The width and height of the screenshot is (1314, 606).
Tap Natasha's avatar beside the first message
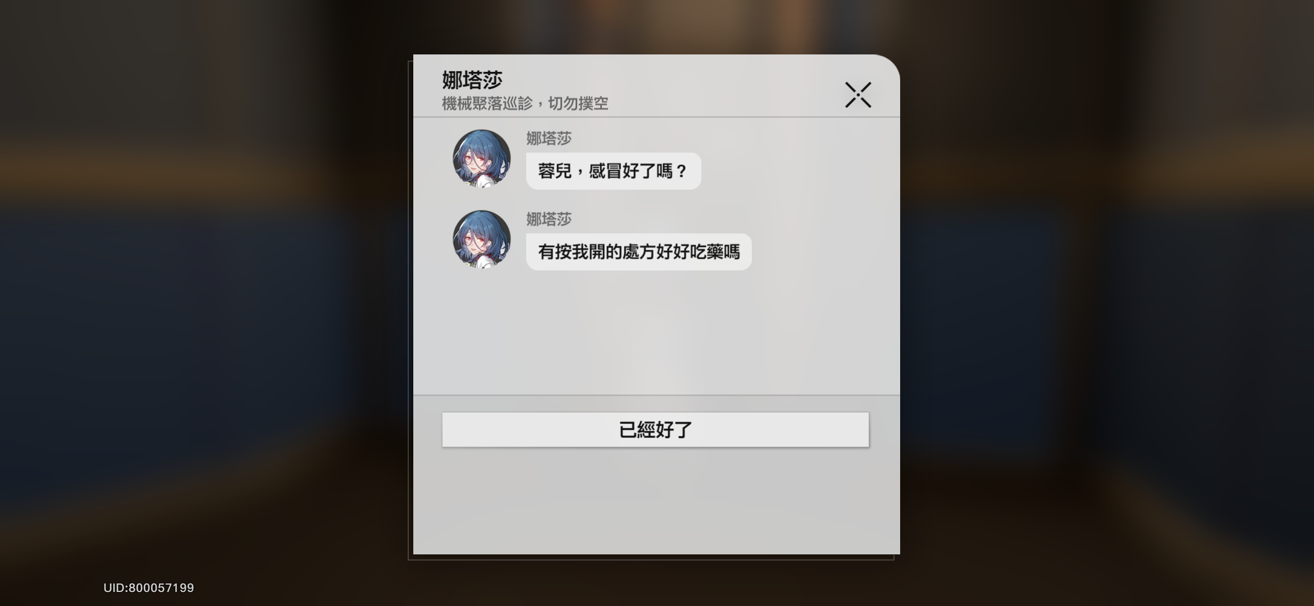coord(482,158)
